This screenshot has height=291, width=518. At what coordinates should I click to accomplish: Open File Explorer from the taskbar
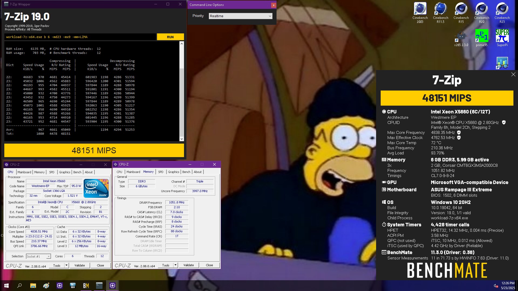point(33,286)
